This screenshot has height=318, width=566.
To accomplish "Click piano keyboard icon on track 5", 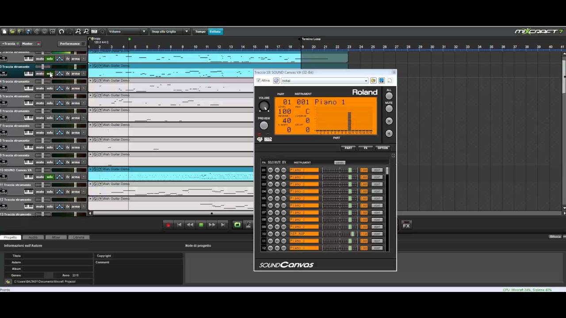I will [x=29, y=103].
